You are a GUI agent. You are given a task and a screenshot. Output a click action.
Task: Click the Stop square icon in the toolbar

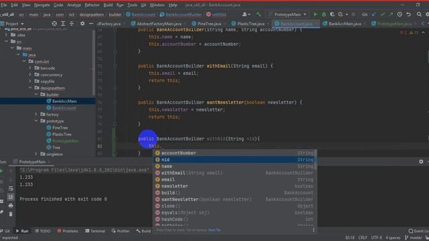click(353, 15)
